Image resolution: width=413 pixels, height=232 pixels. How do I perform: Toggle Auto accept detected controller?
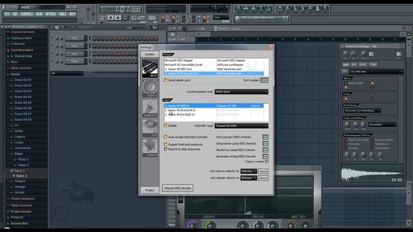click(x=166, y=137)
